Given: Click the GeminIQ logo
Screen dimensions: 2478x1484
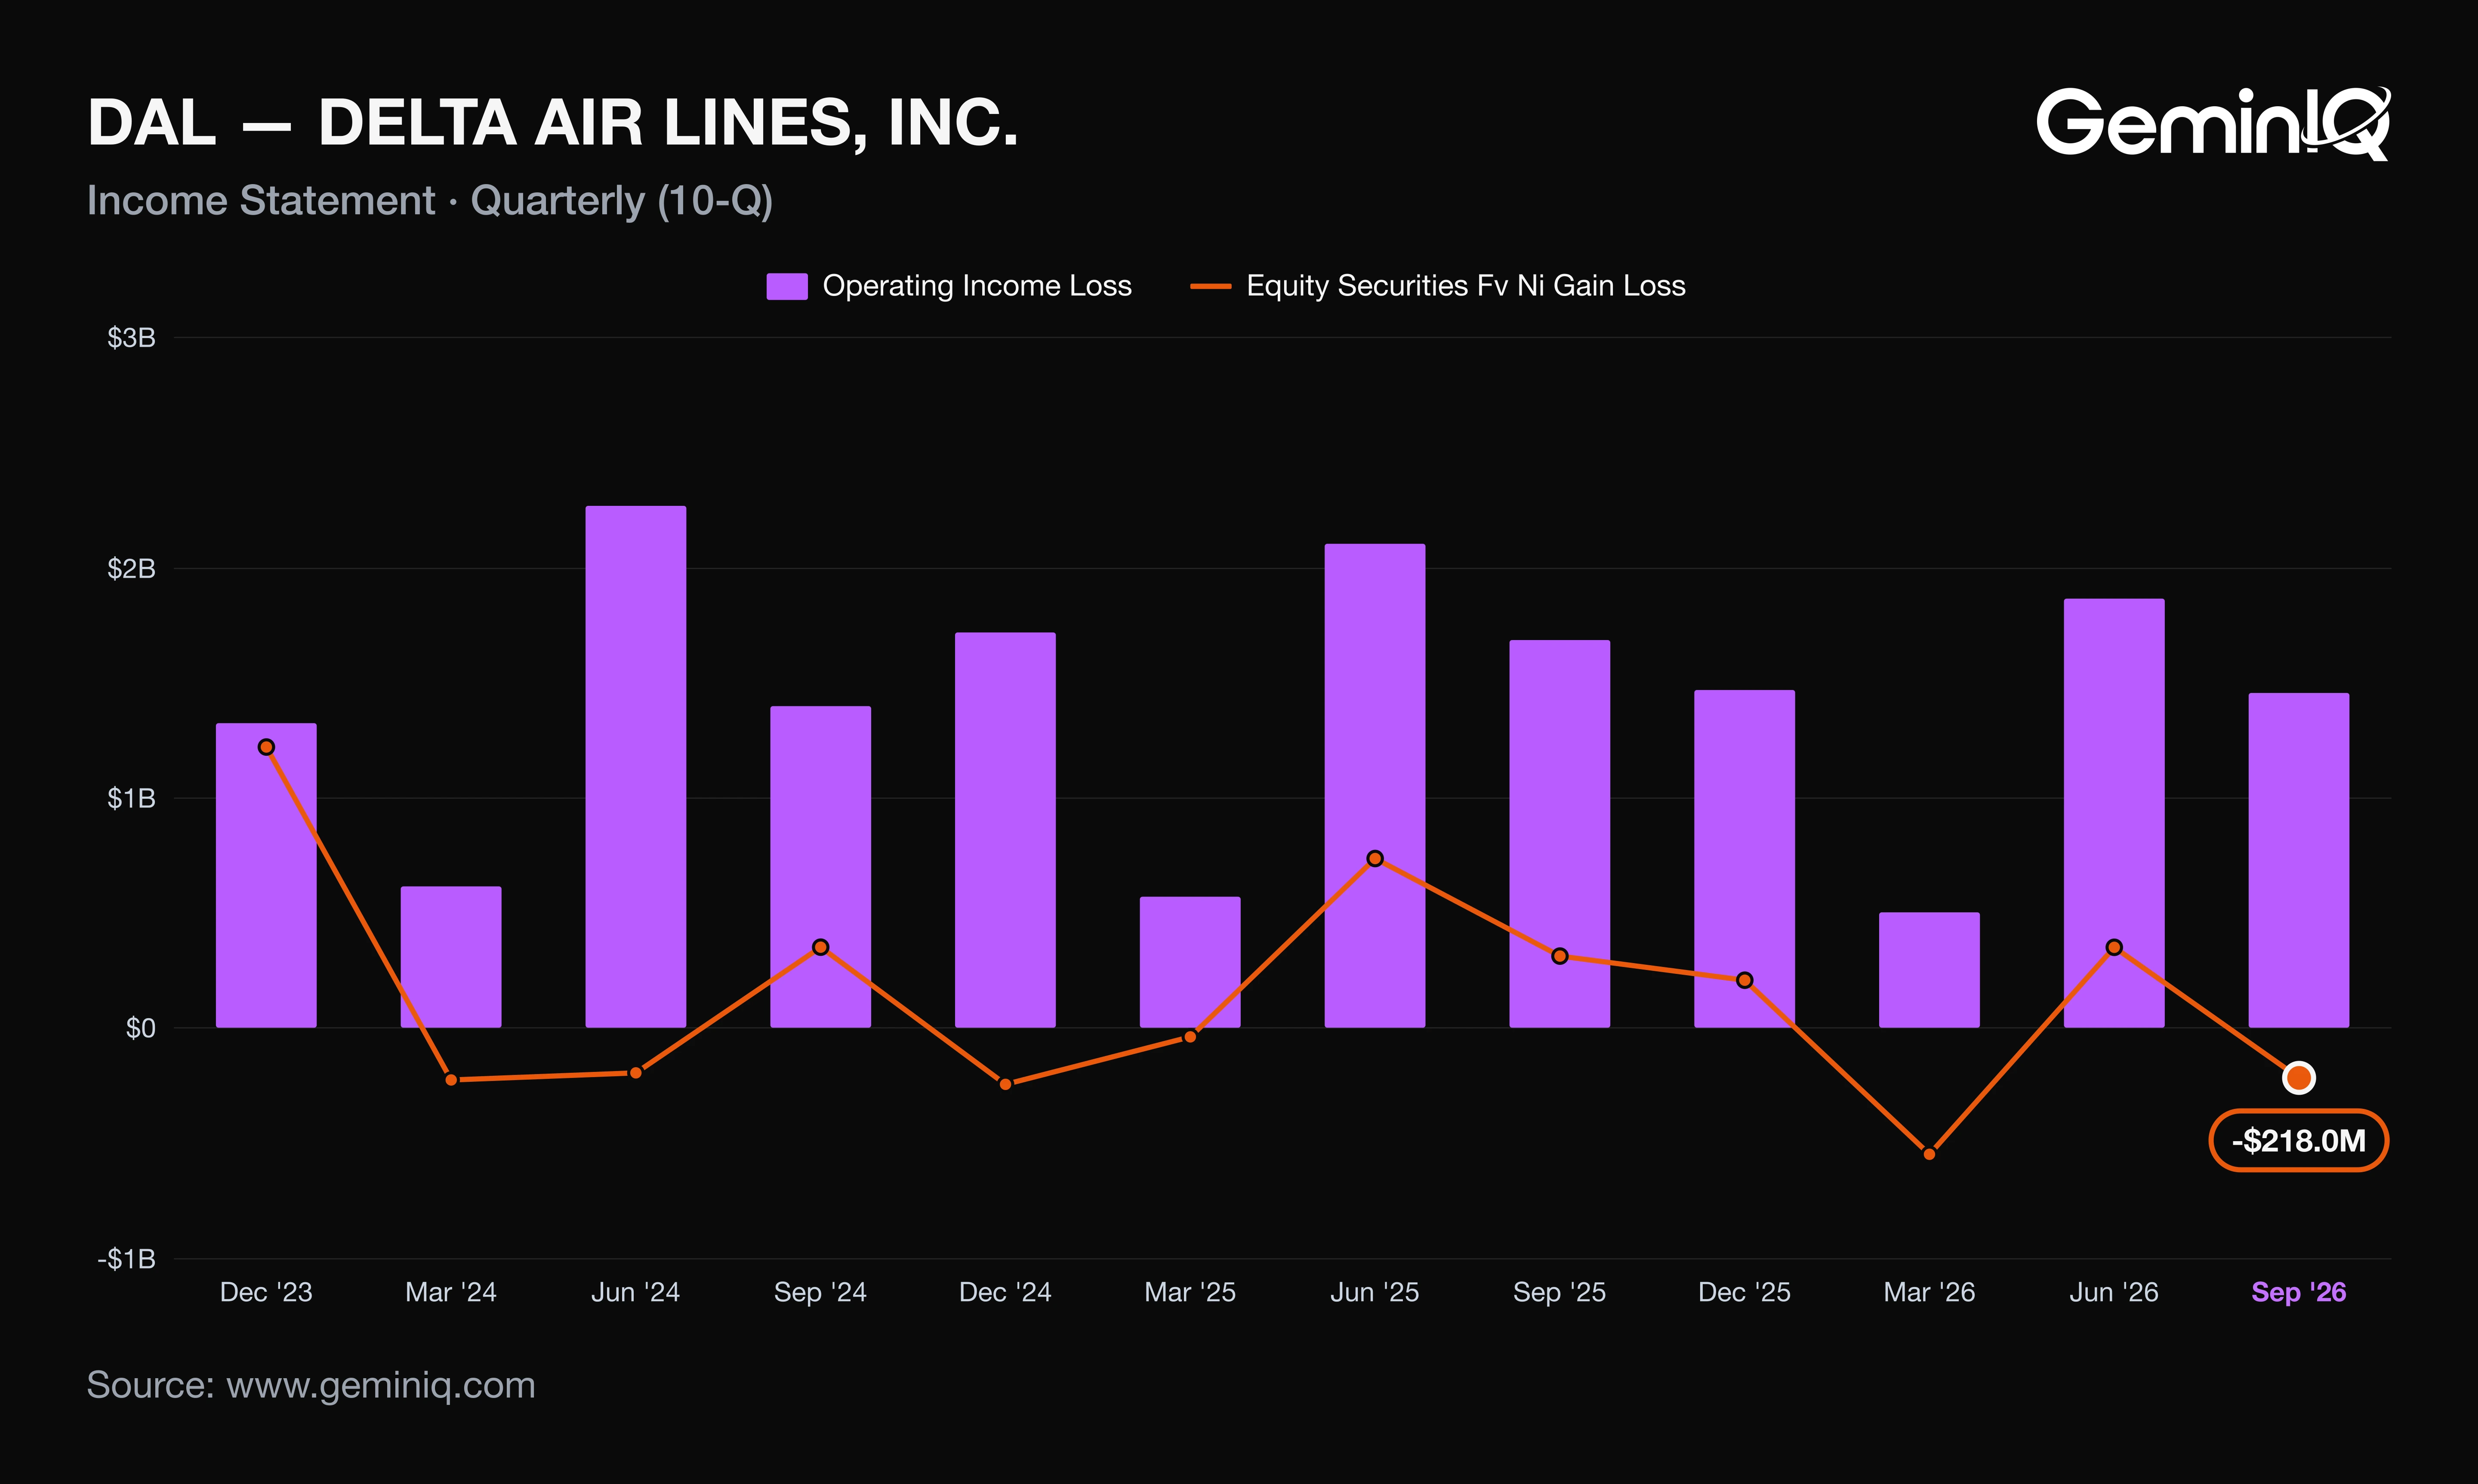Looking at the screenshot, I should (x=2213, y=123).
